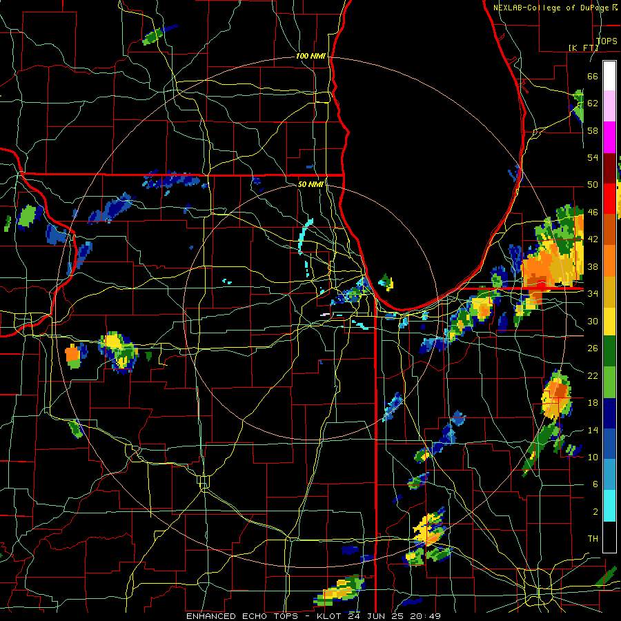Click the 30 value in the legend
The height and width of the screenshot is (621, 621).
[x=593, y=321]
